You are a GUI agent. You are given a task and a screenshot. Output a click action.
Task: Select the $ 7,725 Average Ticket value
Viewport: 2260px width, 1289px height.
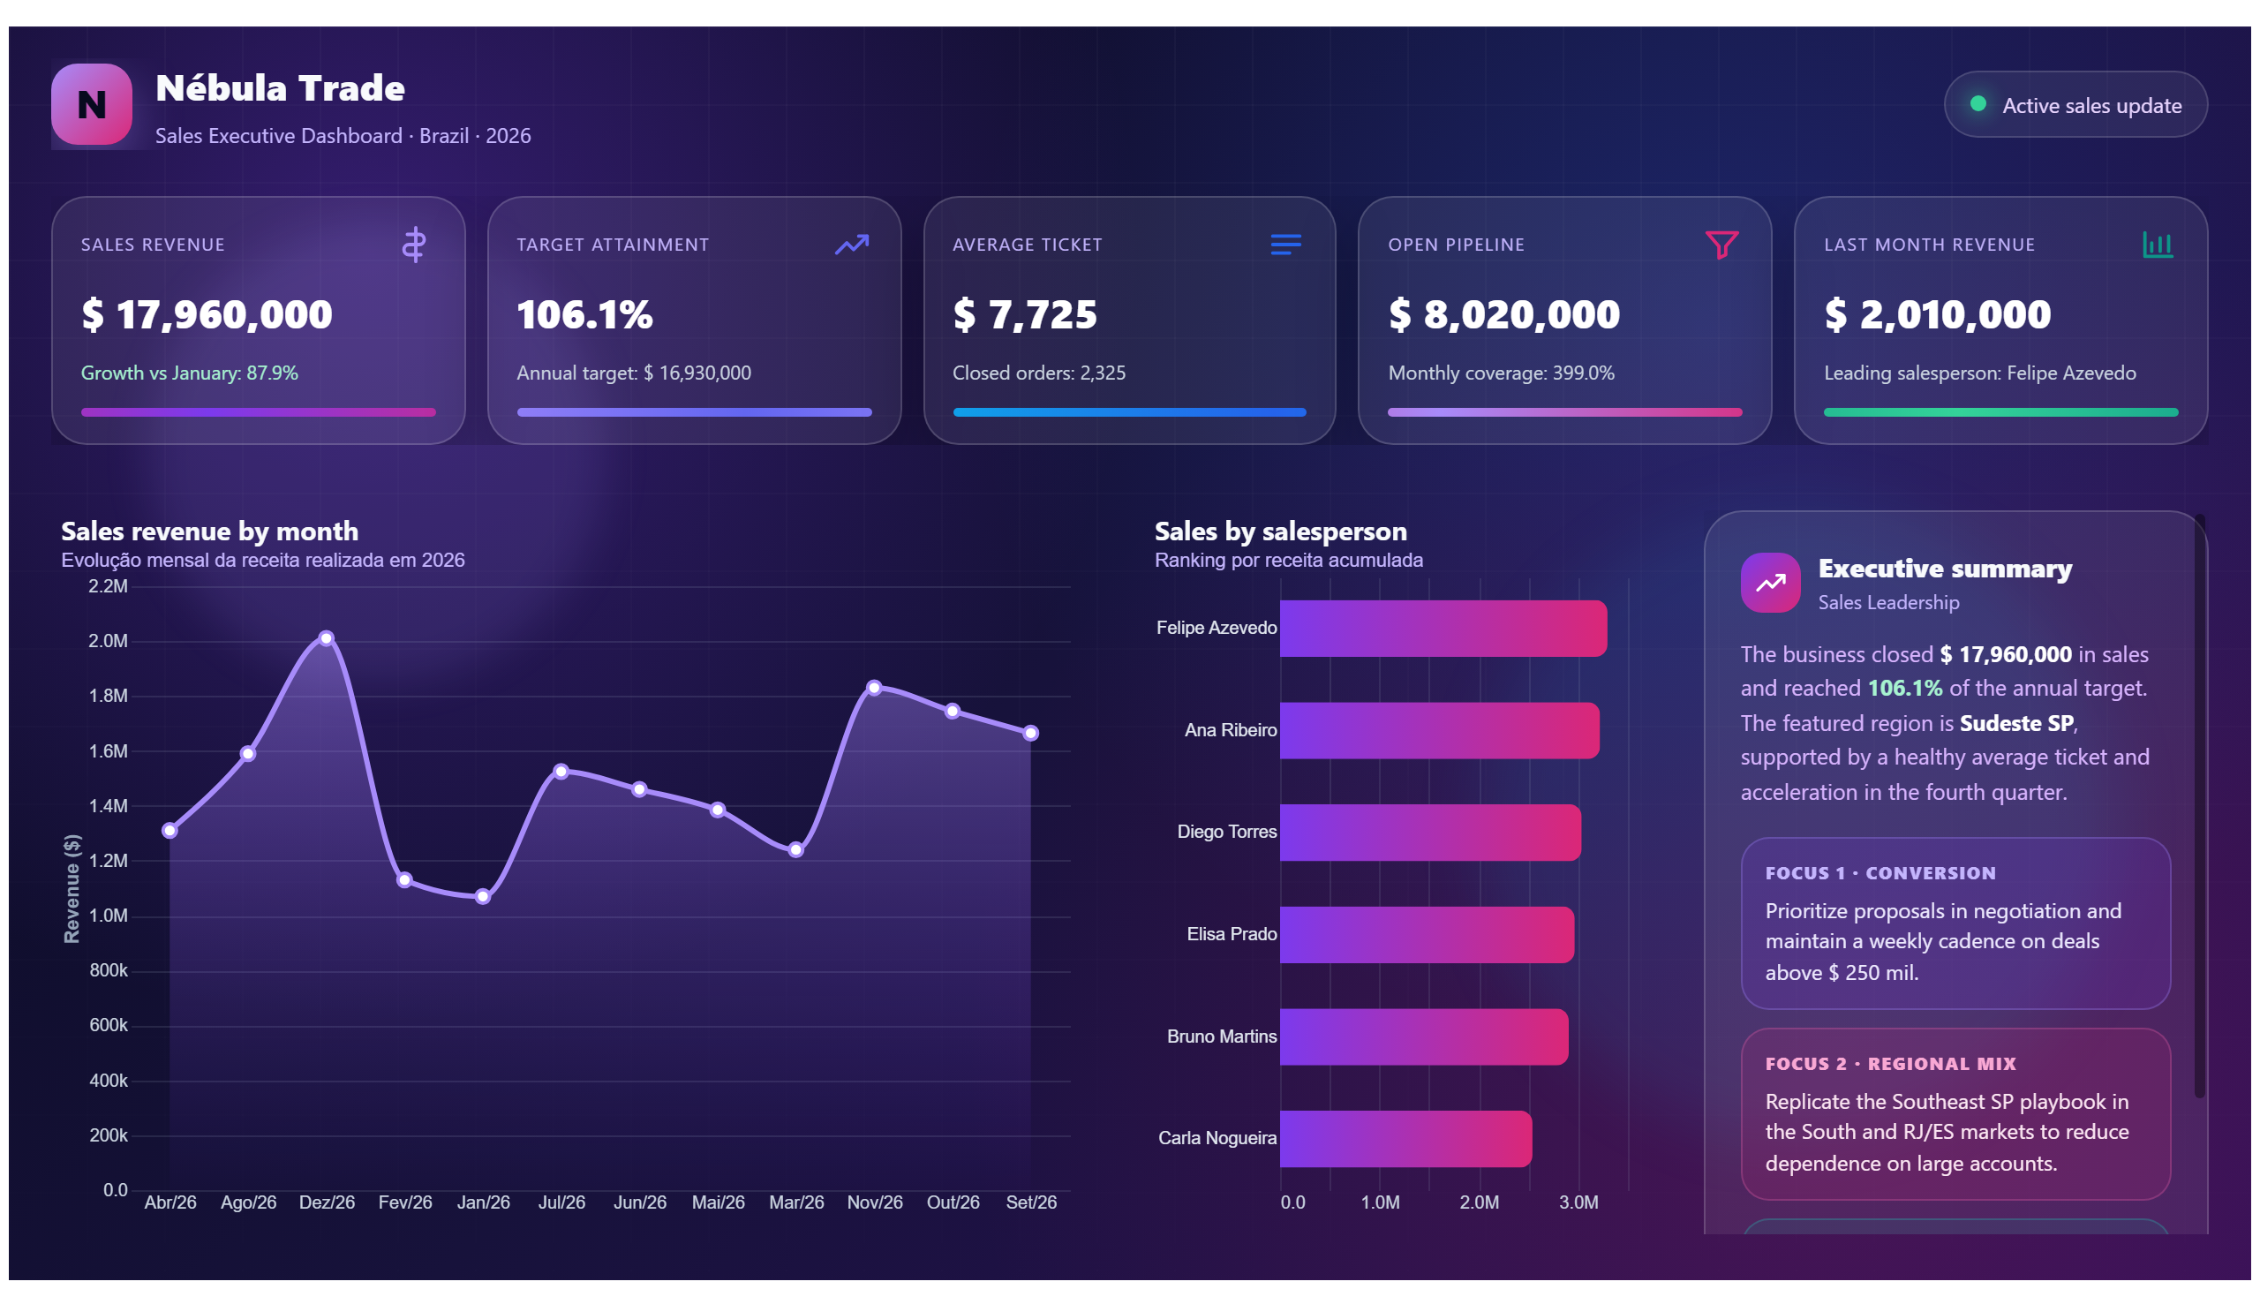(x=1025, y=314)
